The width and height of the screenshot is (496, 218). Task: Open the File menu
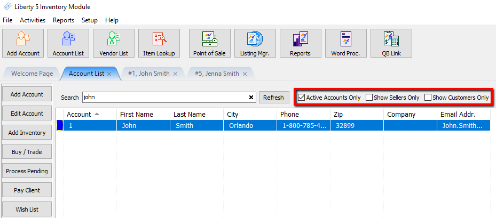pos(7,20)
